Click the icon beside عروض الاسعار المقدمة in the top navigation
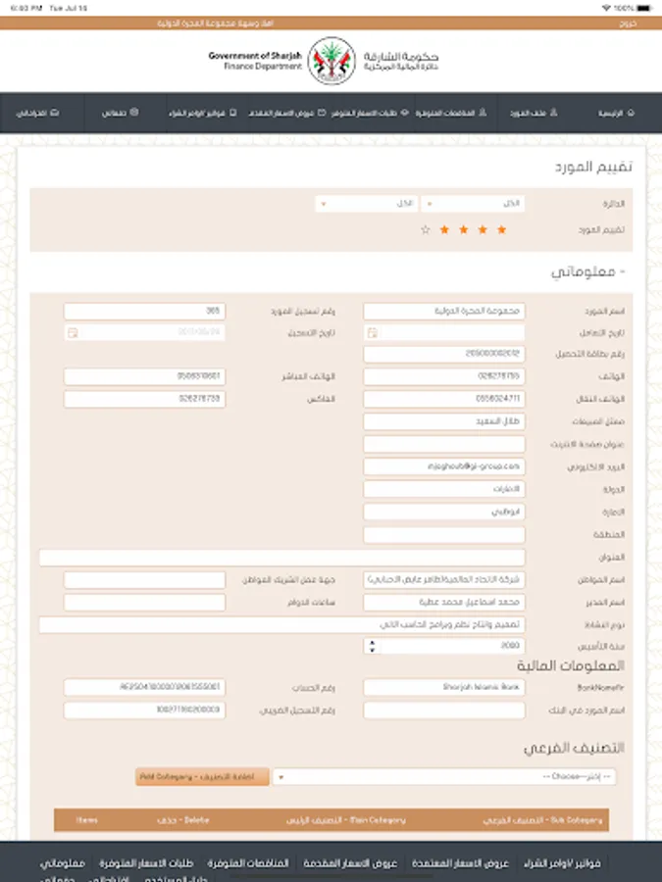Viewport: 662px width, 882px height. [322, 113]
